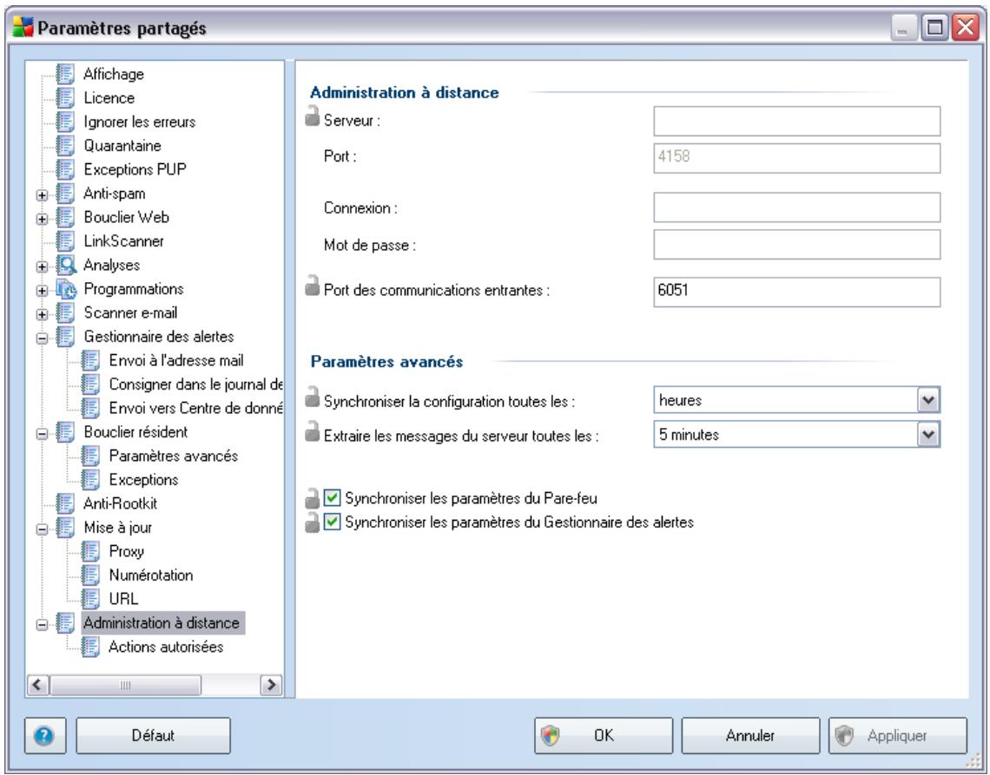Click the lock icon for Synchroniser la configuration

tap(312, 397)
